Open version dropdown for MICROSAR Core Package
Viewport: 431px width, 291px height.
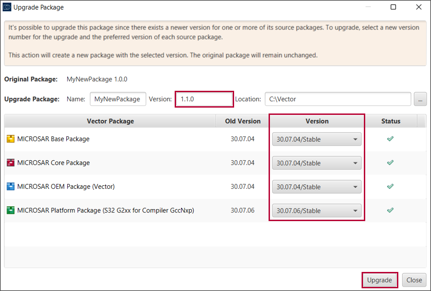[x=317, y=163]
